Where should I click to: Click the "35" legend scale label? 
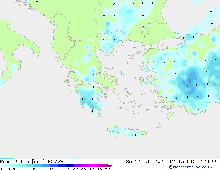pyautogui.click(x=83, y=169)
